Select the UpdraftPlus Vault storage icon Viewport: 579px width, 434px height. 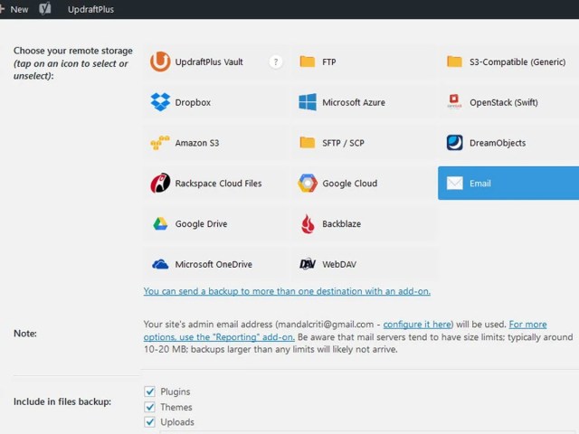tap(160, 61)
